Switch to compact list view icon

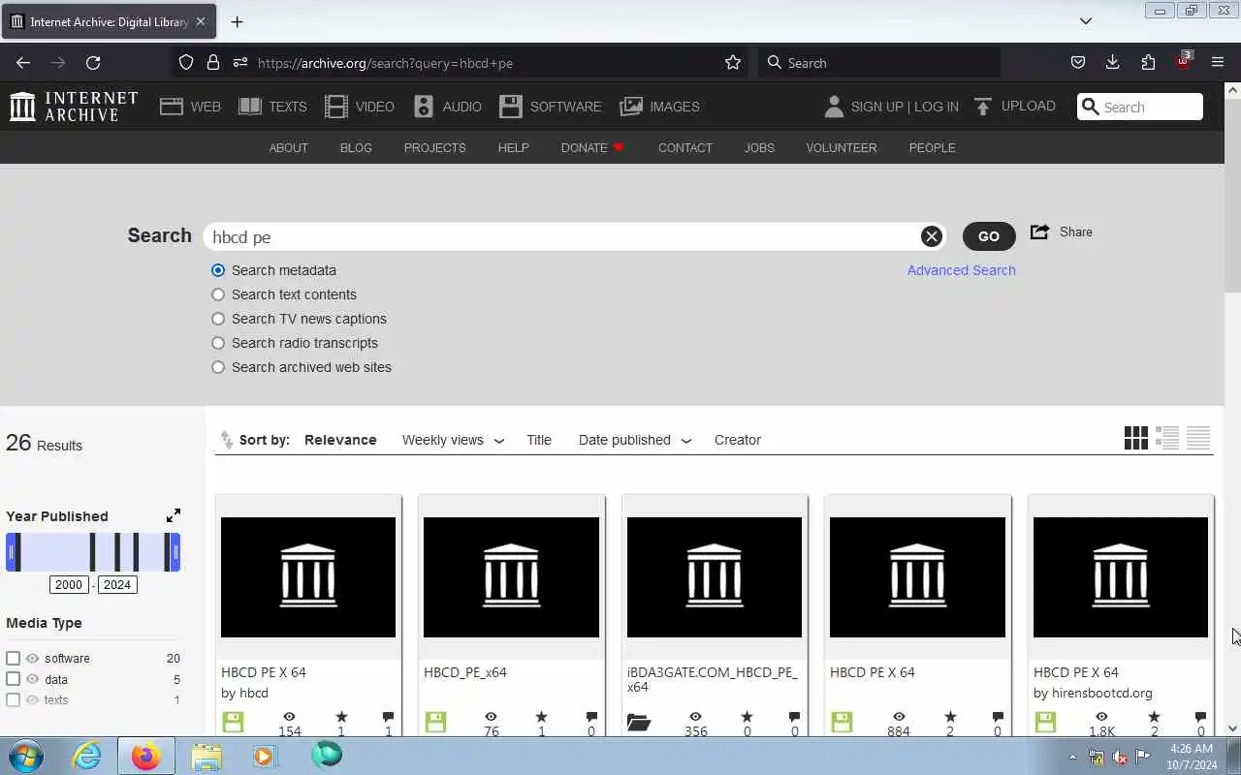tap(1198, 438)
